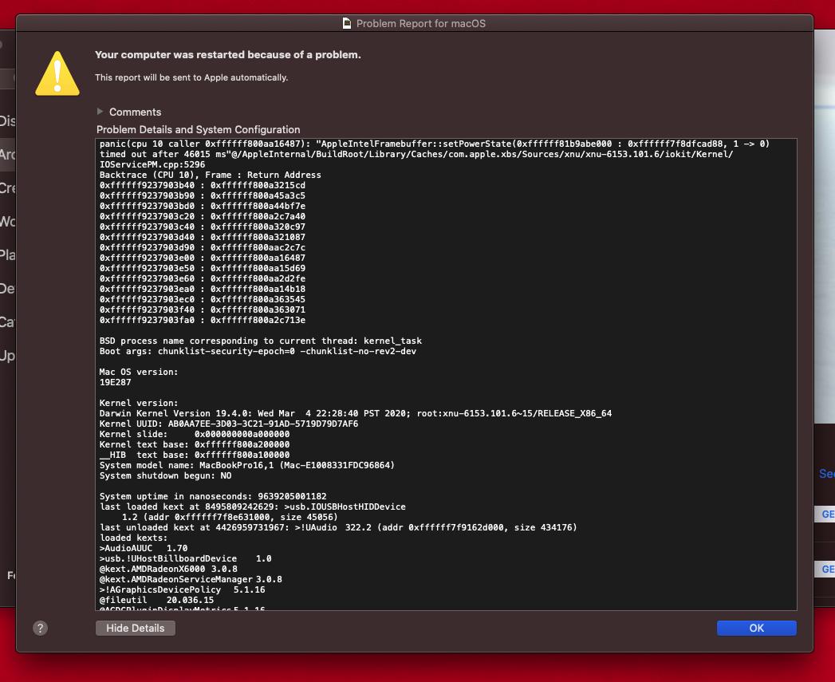
Task: Click backtrace row ending '0xffffff800a2c7a40'
Action: click(x=203, y=216)
